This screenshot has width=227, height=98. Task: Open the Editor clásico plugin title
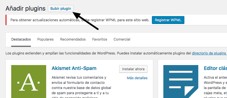click(215, 68)
